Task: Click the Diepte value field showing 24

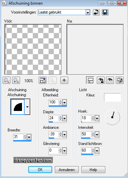Action: [54, 119]
